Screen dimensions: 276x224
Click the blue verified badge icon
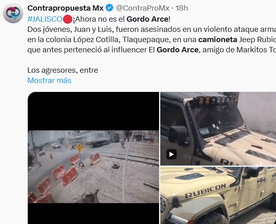click(109, 8)
